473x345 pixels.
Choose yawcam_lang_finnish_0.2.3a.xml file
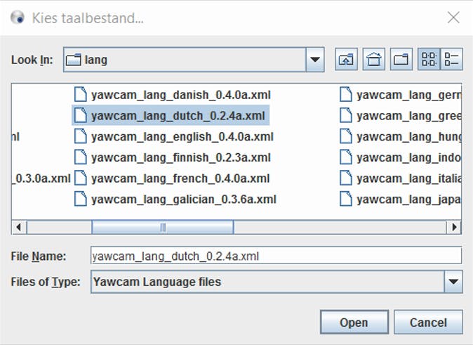(x=180, y=157)
